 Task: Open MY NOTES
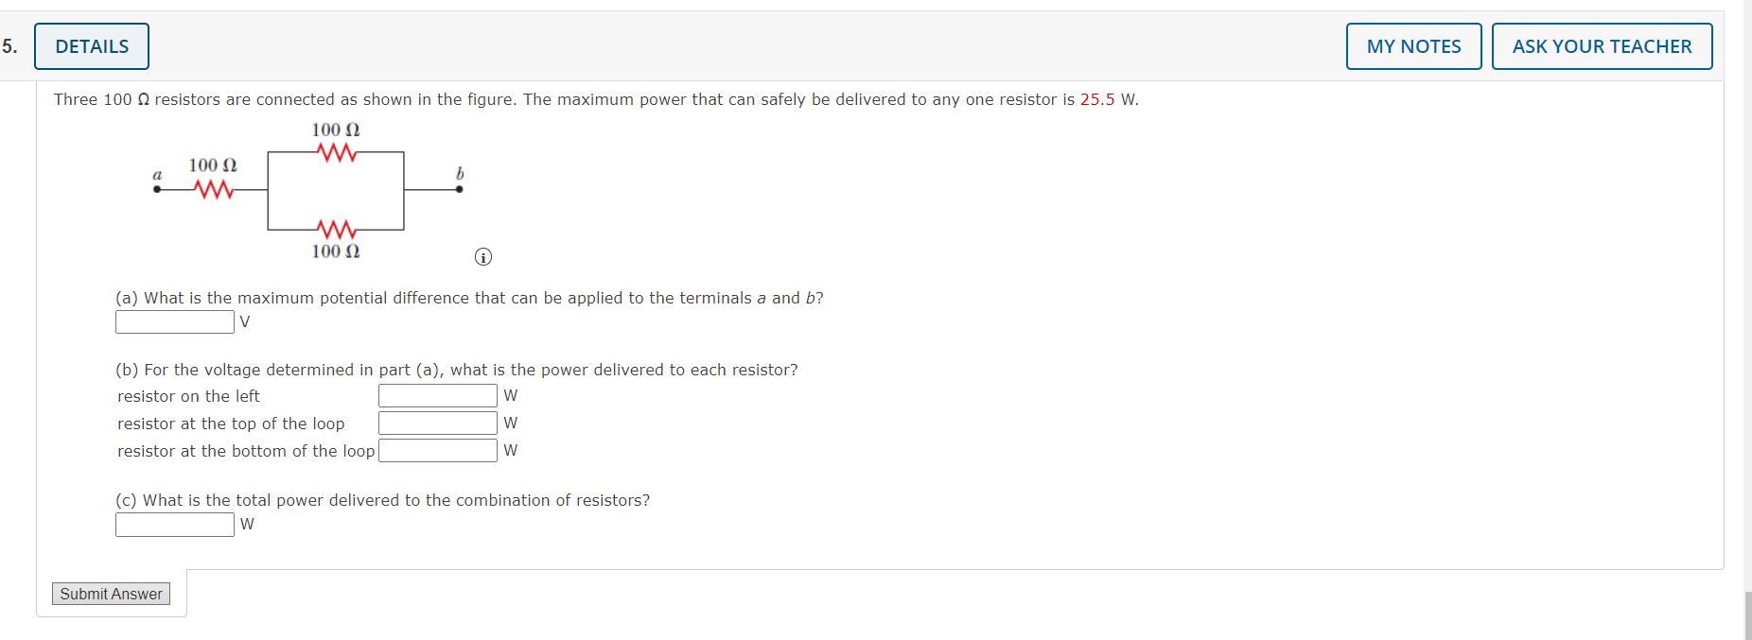click(1412, 45)
